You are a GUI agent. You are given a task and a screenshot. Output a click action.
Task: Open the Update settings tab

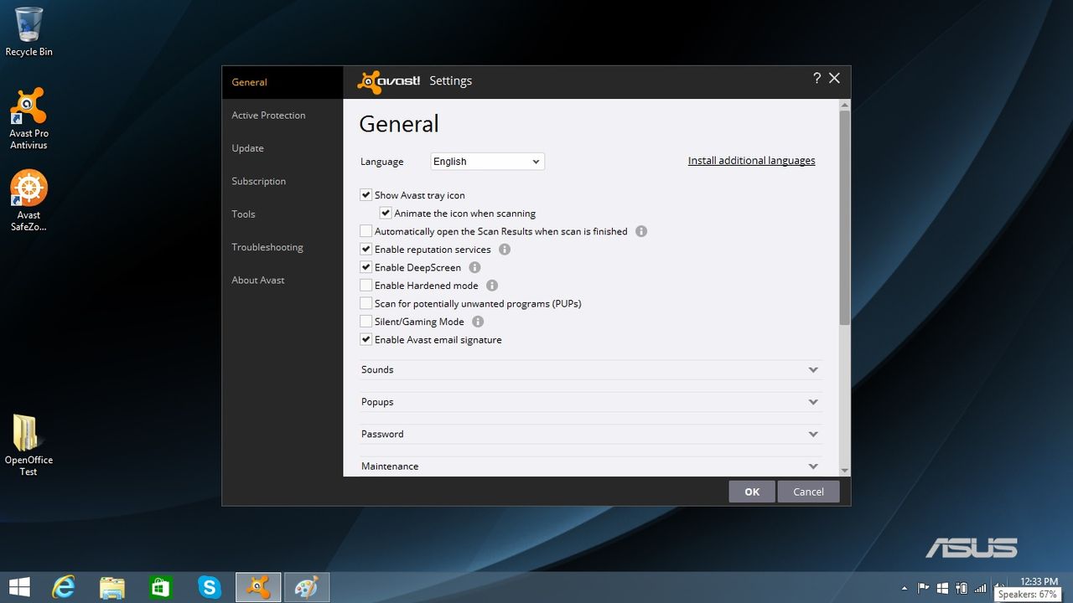pos(283,148)
